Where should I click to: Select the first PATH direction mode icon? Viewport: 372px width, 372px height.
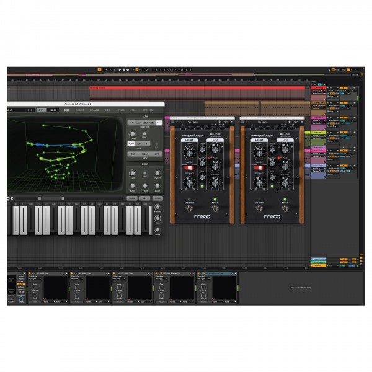[x=131, y=123]
